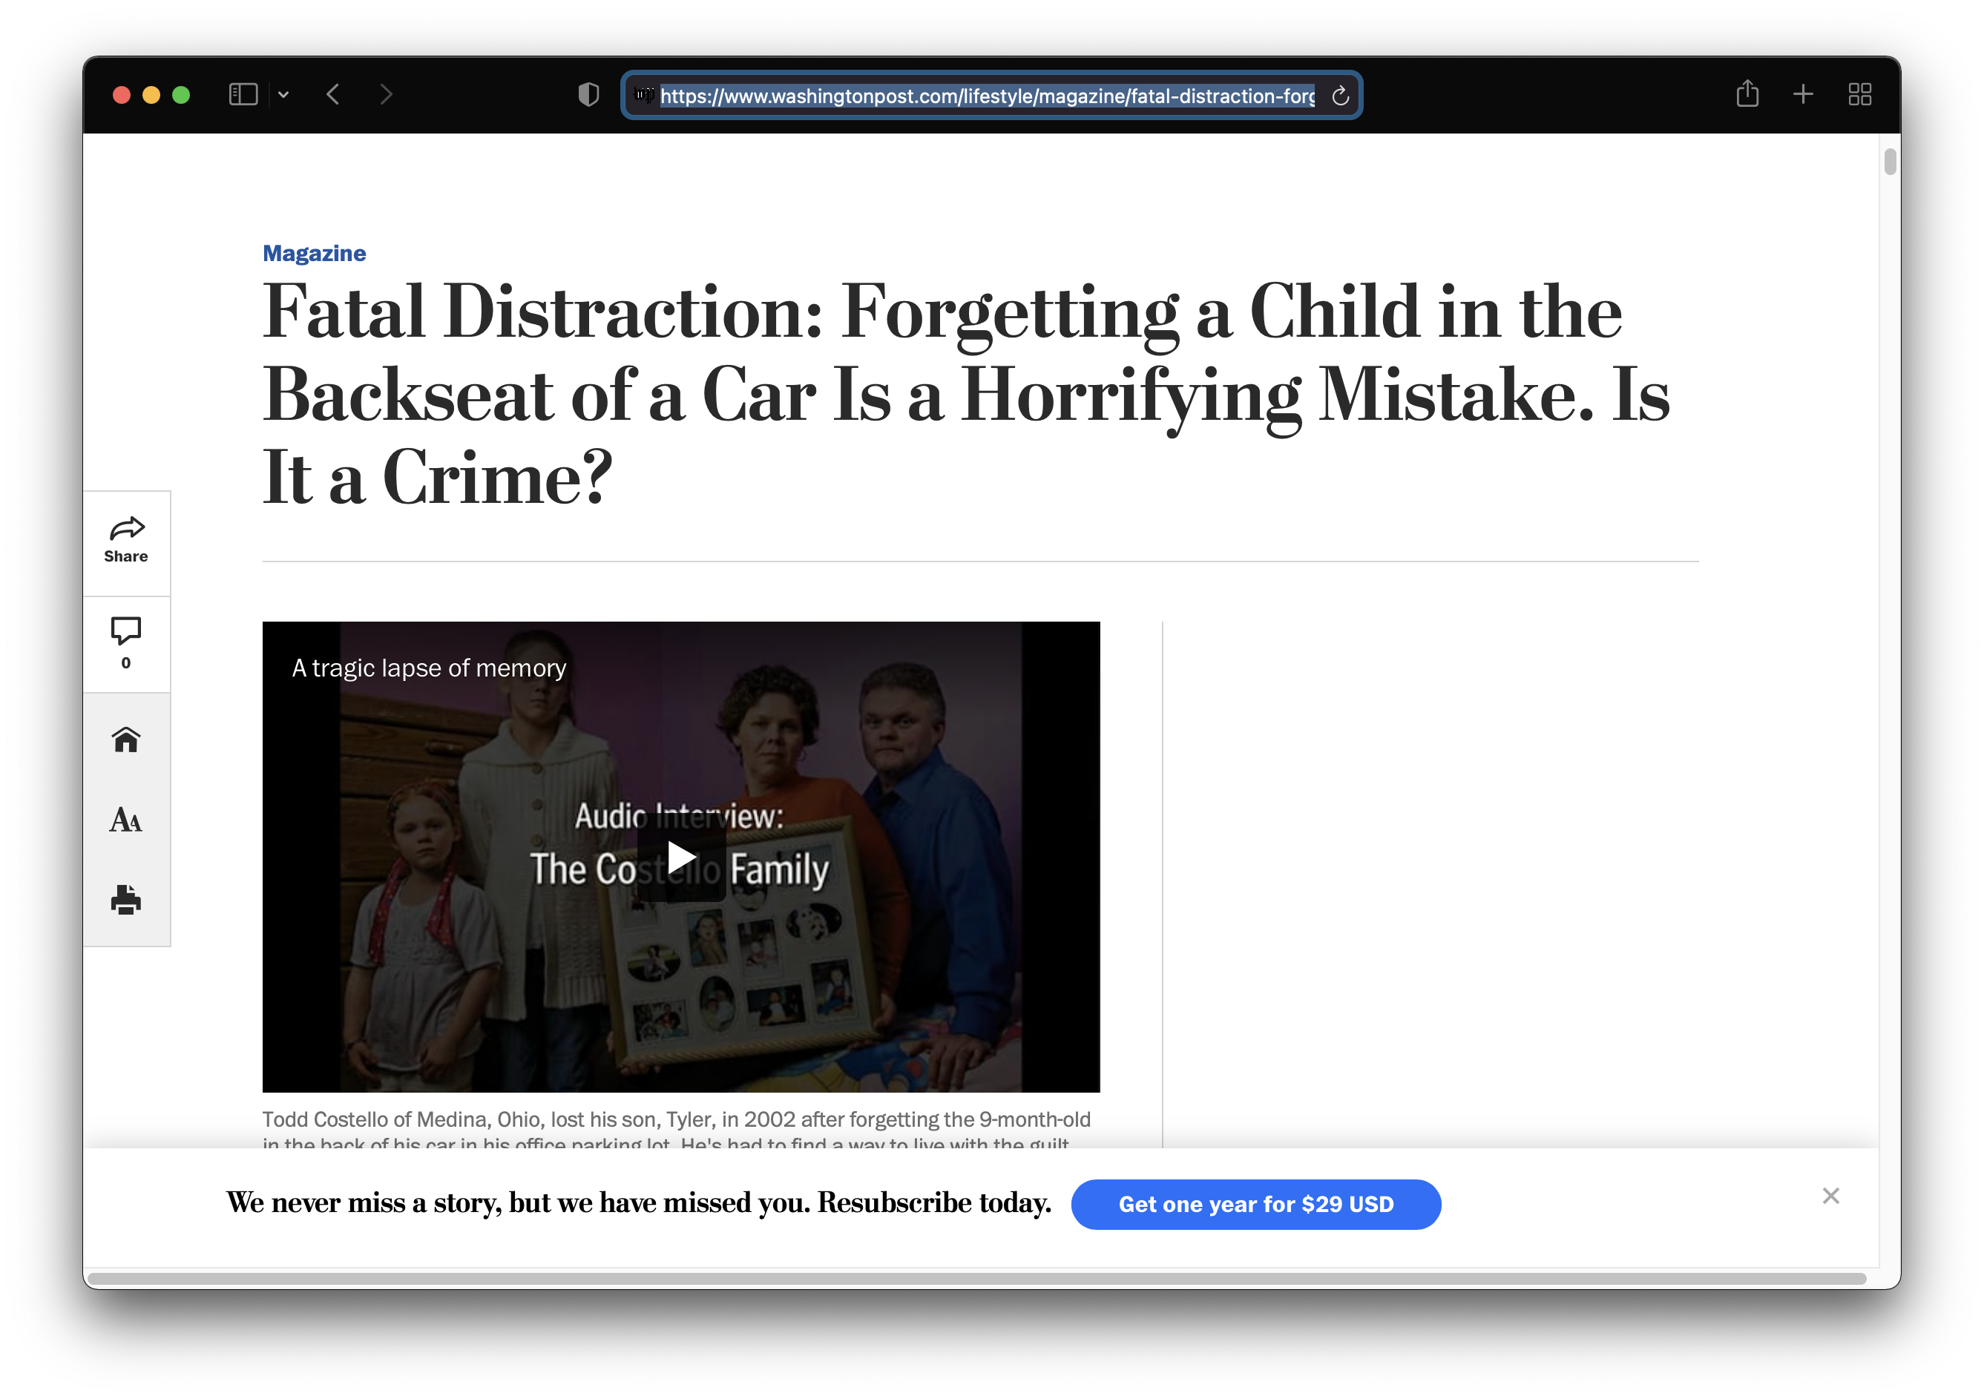Open the comments bubble icon
Viewport: 1984px width, 1399px height.
(x=126, y=631)
